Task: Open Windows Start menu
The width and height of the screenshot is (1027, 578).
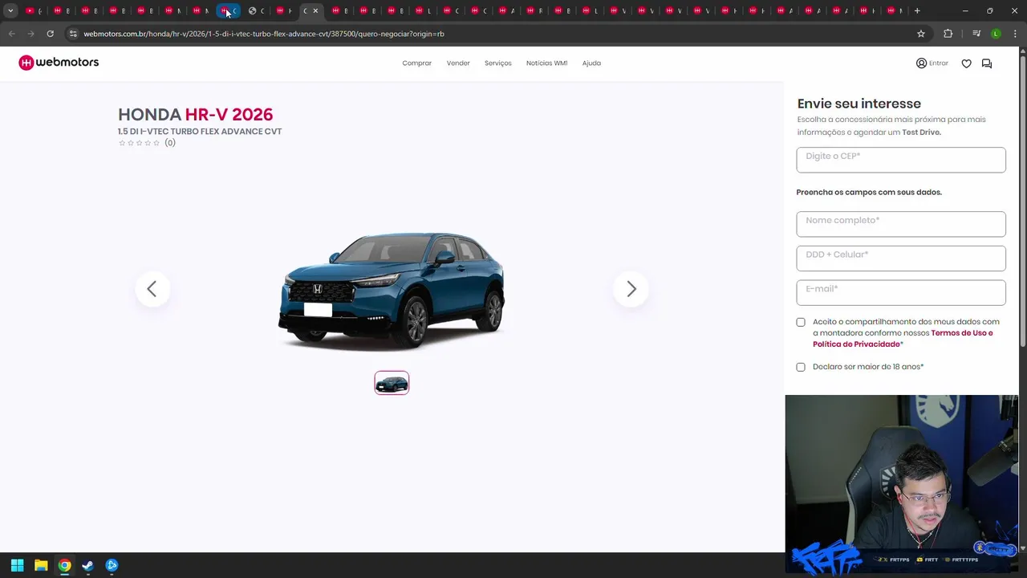Action: coord(17,565)
